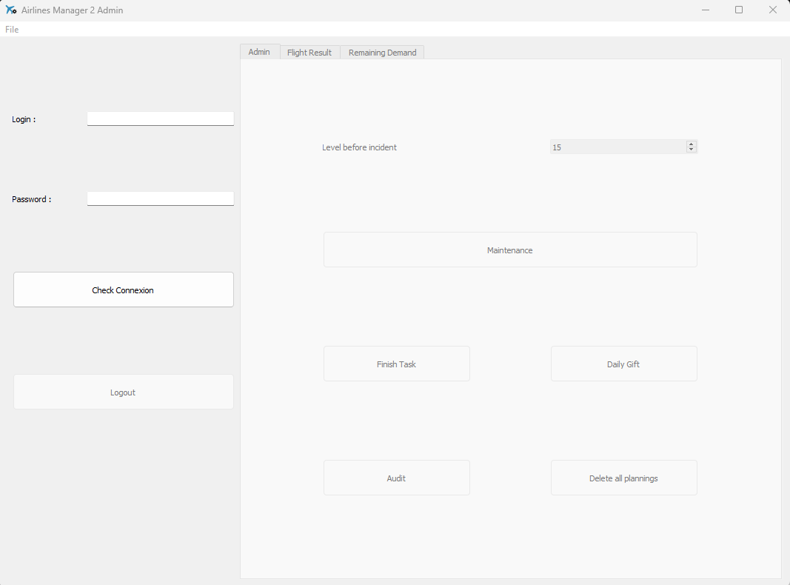The width and height of the screenshot is (790, 585).
Task: Focus the Login text field
Action: coord(160,118)
